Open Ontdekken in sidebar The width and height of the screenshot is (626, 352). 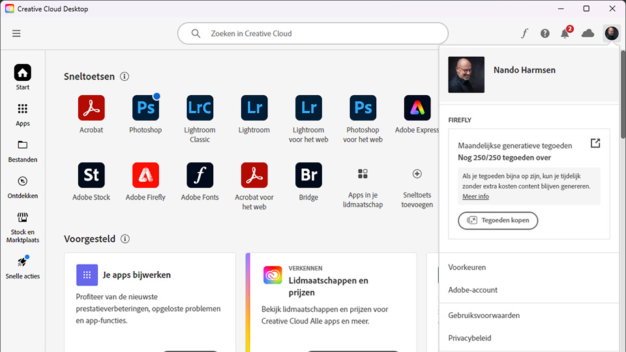(23, 188)
